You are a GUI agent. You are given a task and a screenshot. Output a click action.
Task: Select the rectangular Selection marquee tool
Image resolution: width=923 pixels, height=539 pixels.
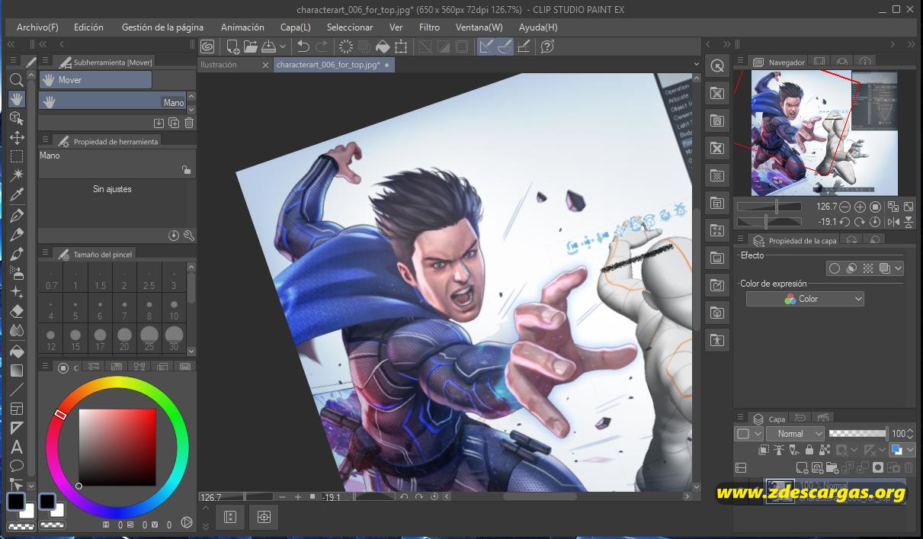click(x=16, y=157)
